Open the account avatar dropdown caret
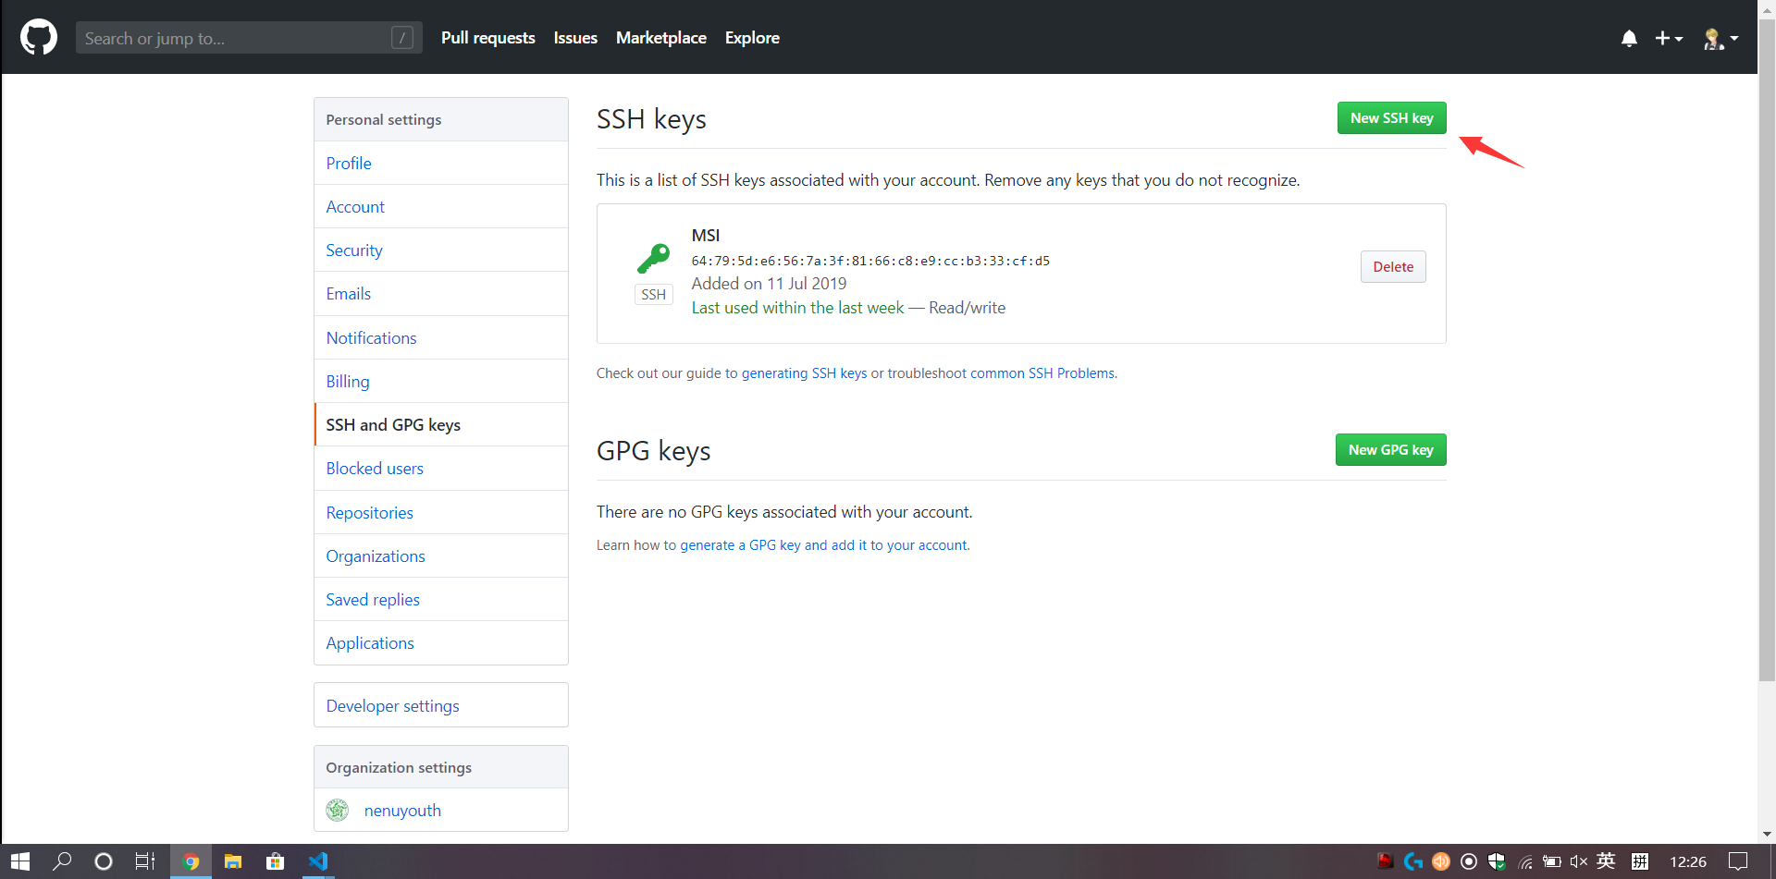The image size is (1776, 879). coord(1733,40)
